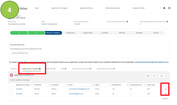Open Update My Profile menu

point(138,8)
